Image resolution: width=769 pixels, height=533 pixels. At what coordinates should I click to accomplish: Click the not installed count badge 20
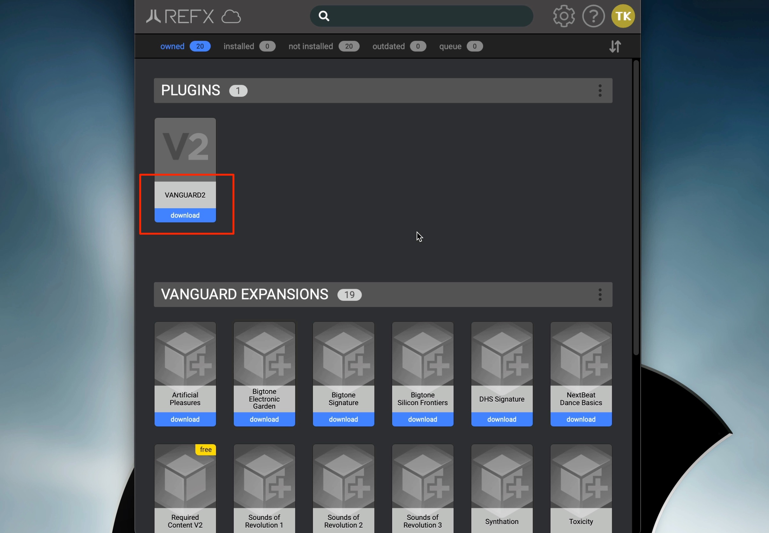click(349, 46)
